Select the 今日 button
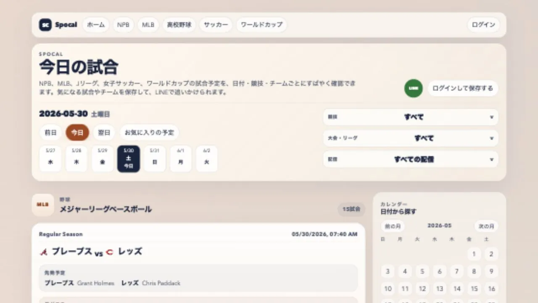Image resolution: width=538 pixels, height=303 pixels. coord(77,133)
